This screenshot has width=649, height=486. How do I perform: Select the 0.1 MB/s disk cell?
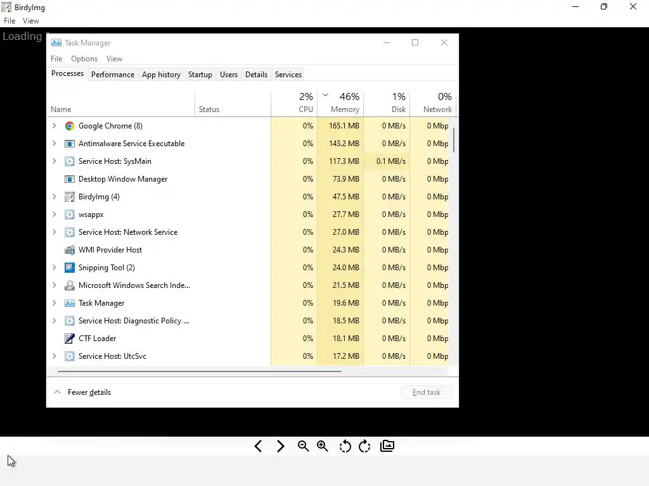(x=387, y=161)
